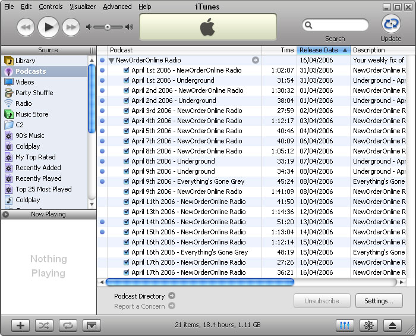Toggle the Now Playing artwork panel arrow
The width and height of the screenshot is (416, 336).
click(6, 214)
